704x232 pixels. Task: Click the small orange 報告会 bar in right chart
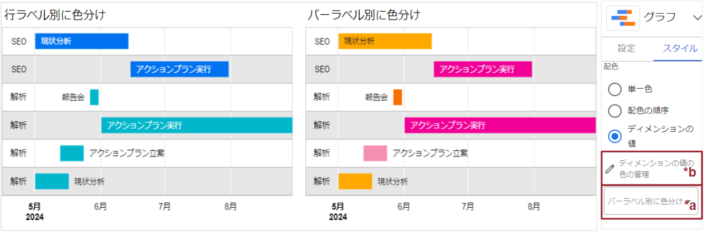click(398, 97)
